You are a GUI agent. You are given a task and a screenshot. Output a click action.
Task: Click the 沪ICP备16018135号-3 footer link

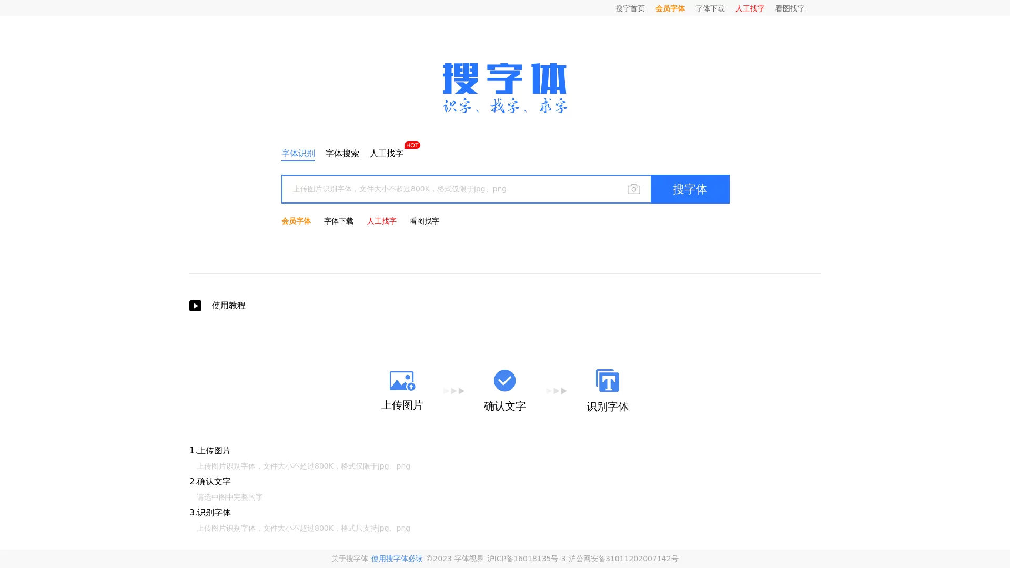(x=526, y=559)
